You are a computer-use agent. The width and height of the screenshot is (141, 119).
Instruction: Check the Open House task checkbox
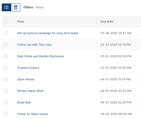tap(6, 79)
